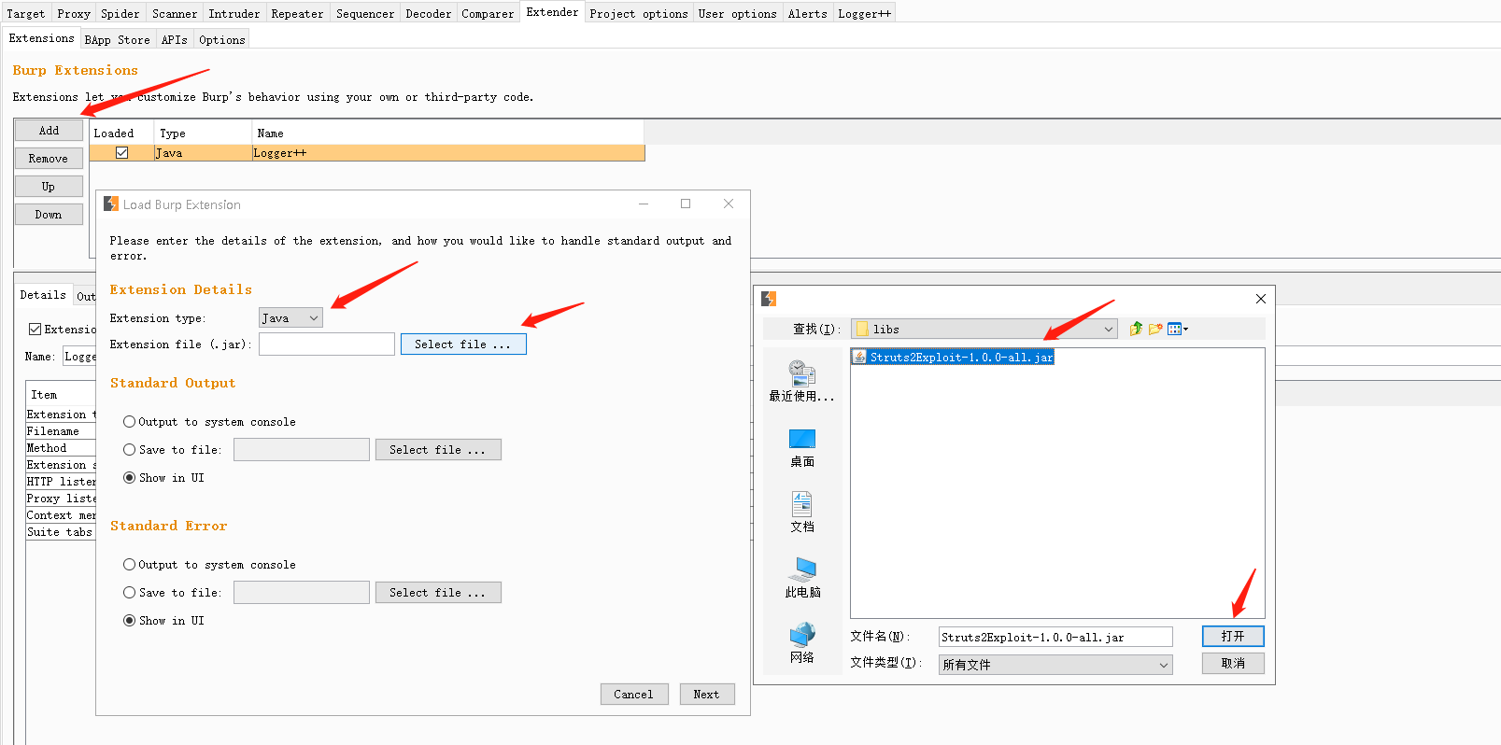Screen dimensions: 1501x745
Task: Open the Details tab of extension panel
Action: pyautogui.click(x=43, y=295)
